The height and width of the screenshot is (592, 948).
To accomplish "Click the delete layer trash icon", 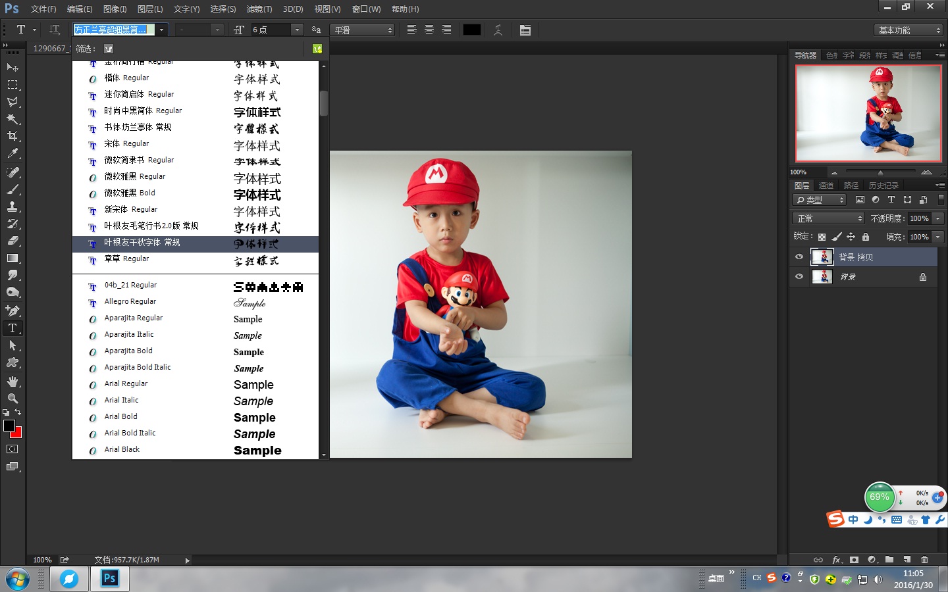I will point(924,560).
